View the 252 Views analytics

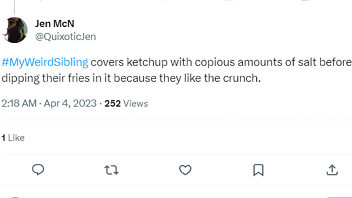[126, 103]
